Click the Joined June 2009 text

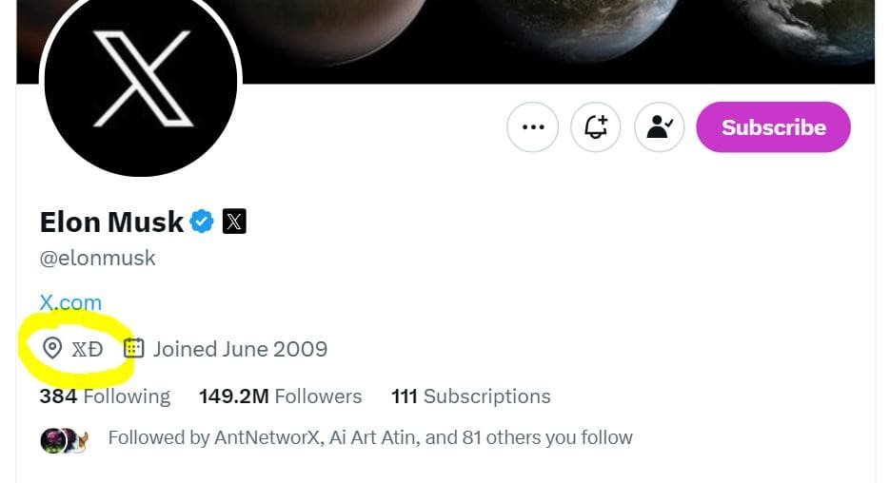(240, 349)
